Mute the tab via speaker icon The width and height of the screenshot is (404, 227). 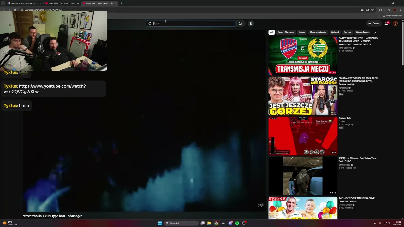[x=111, y=3]
